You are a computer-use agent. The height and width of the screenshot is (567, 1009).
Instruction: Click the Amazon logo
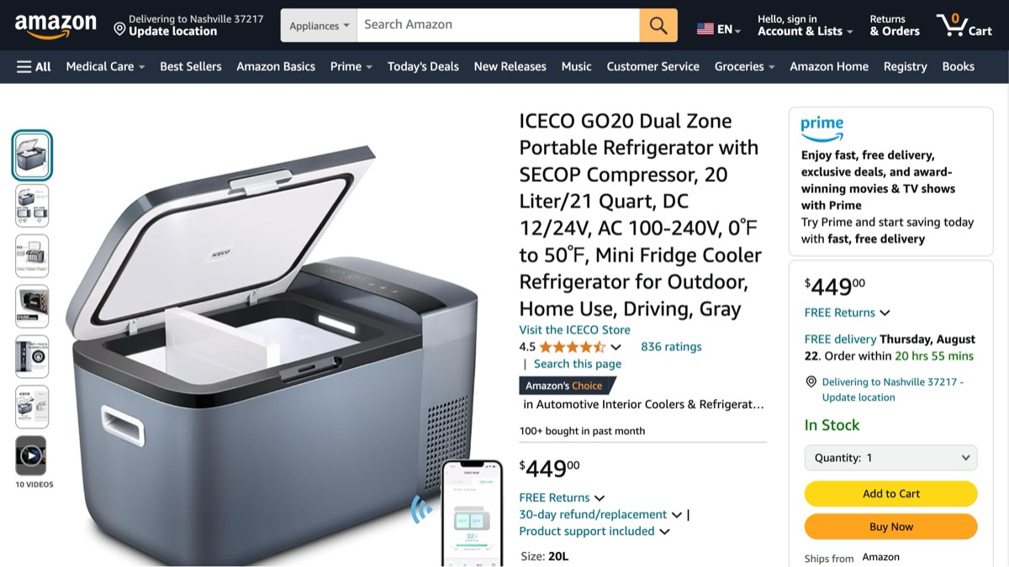point(55,26)
